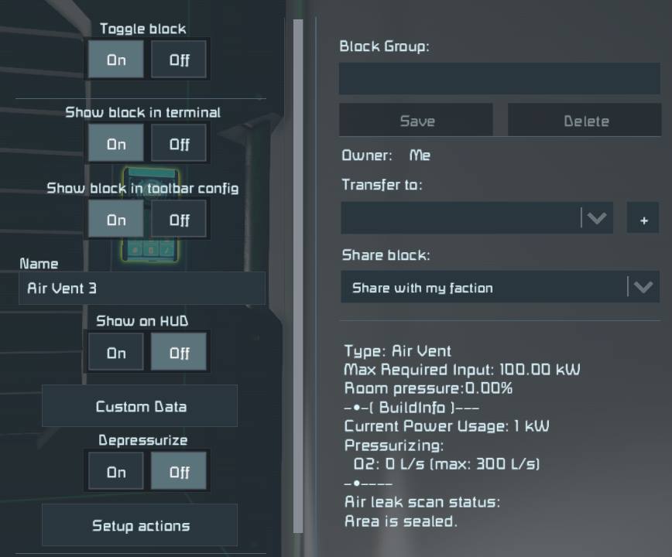672x557 pixels.
Task: Click the Share block chevron arrow
Action: coord(643,287)
